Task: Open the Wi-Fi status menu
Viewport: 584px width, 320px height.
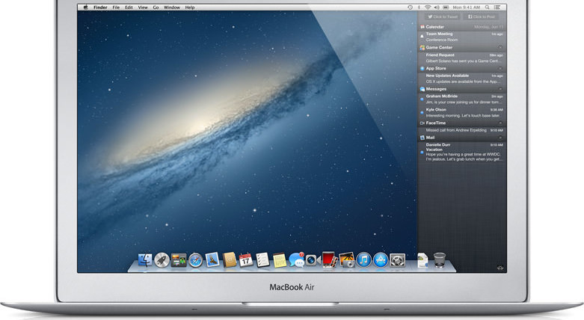Action: [x=428, y=7]
